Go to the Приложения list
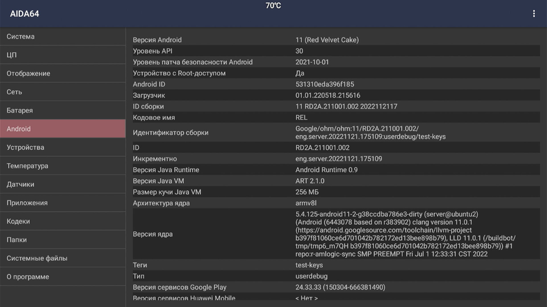This screenshot has height=307, width=547. click(x=62, y=203)
